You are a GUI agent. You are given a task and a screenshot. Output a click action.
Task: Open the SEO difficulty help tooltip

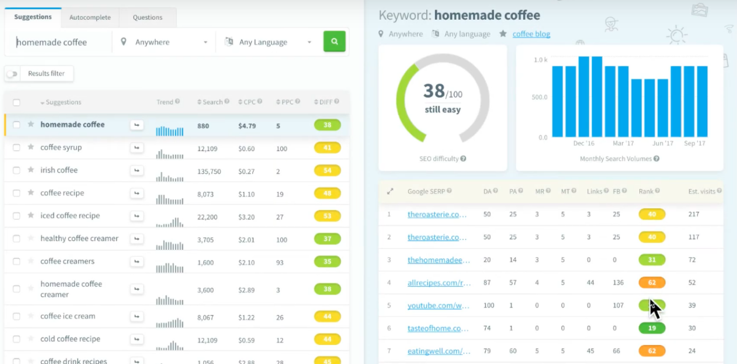(x=464, y=158)
